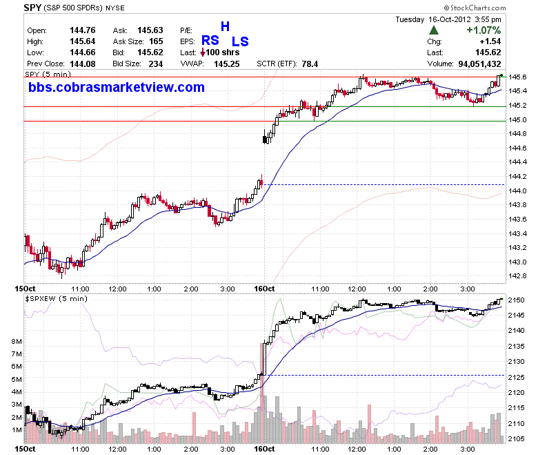Click the blue RS annotation label
538x455 pixels.
(210, 41)
